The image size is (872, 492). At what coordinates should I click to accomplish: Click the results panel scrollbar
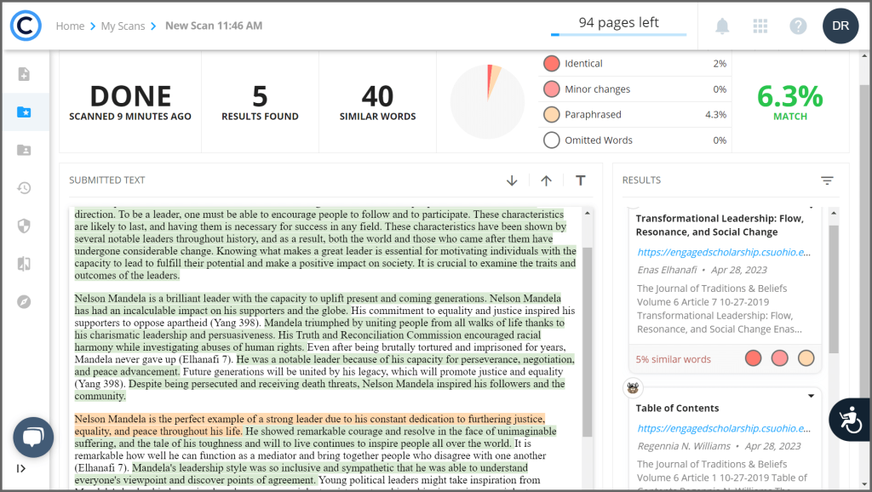[833, 289]
